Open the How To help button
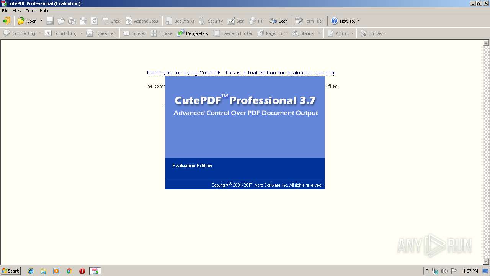 (345, 21)
